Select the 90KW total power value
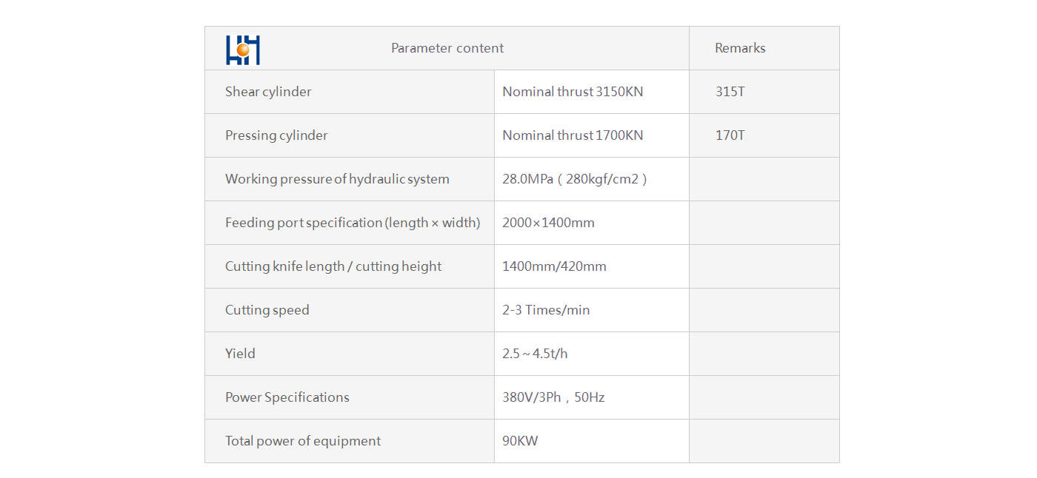 [520, 441]
